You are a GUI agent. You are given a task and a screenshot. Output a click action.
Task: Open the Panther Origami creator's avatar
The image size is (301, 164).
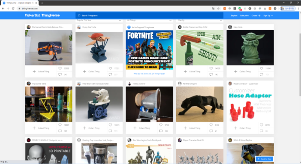pyautogui.click(x=180, y=84)
